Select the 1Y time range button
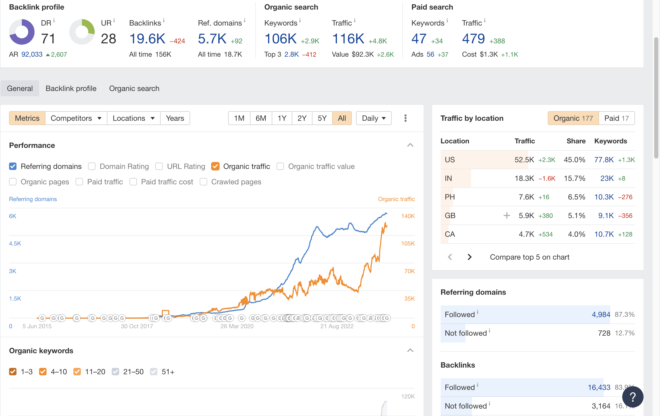The height and width of the screenshot is (416, 660). point(282,118)
